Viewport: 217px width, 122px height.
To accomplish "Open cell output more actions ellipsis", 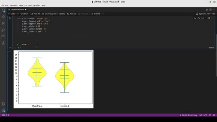I will tap(9, 52).
